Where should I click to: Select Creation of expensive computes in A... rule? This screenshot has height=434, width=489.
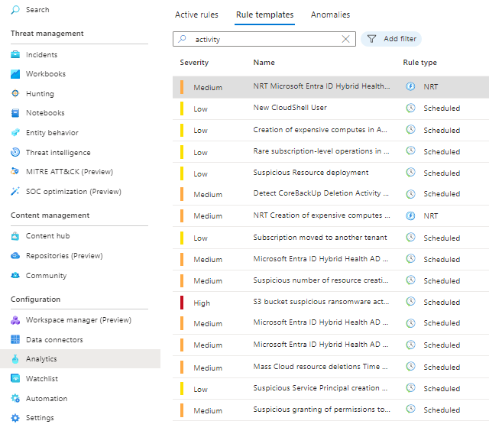320,130
